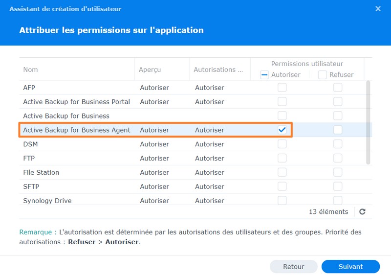Click the refresh icon beside 13 éléments
Viewport: 391px width, 278px height.
[362, 212]
